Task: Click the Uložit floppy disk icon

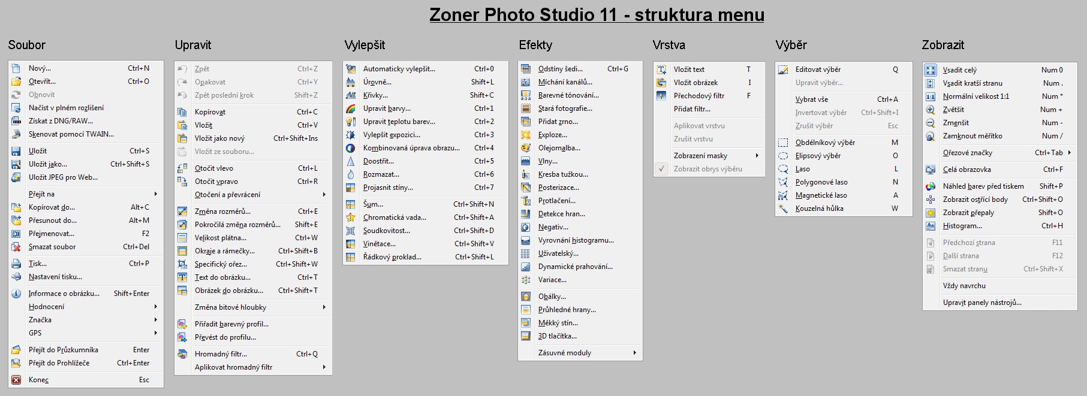Action: pyautogui.click(x=16, y=151)
